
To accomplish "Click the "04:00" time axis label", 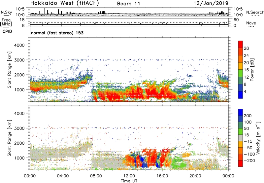I will point(63,176).
